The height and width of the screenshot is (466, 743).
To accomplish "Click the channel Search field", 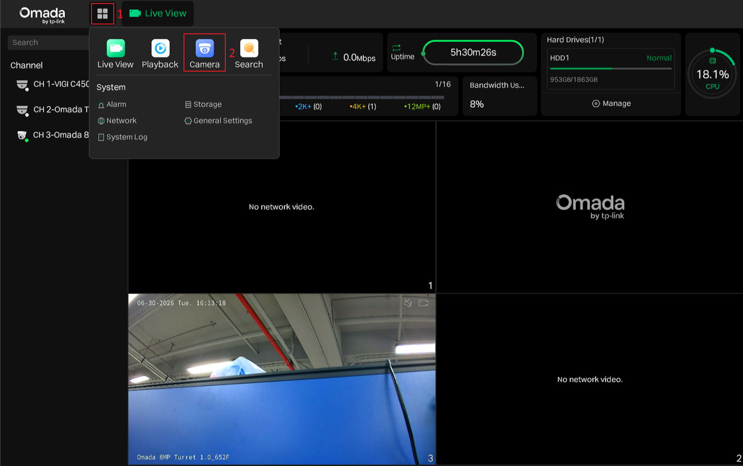I will click(49, 42).
